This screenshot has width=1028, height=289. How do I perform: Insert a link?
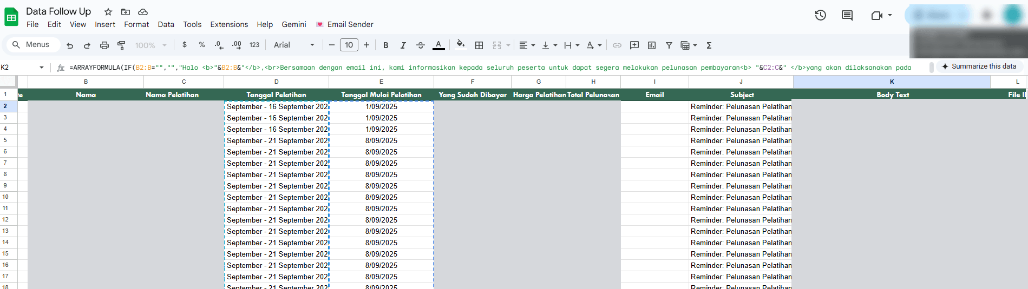617,45
